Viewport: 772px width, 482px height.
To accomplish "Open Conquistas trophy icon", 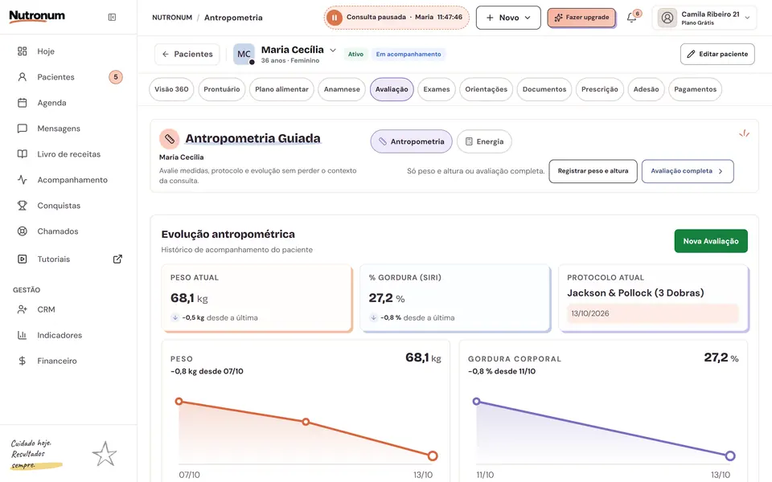I will pyautogui.click(x=23, y=206).
